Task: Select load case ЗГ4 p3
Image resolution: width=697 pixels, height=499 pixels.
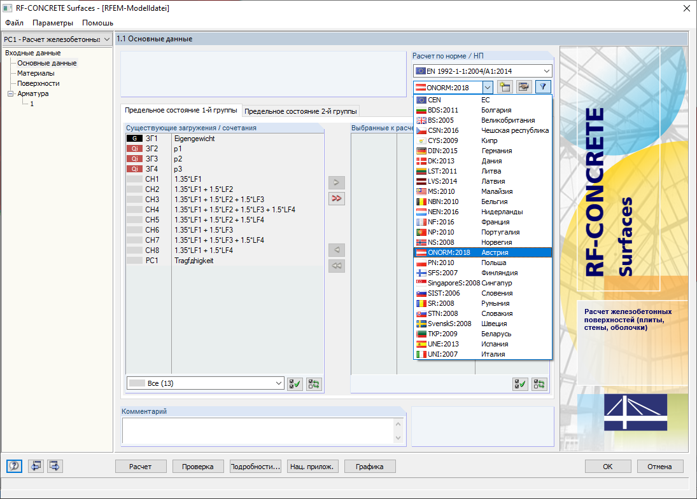Action: click(x=225, y=169)
